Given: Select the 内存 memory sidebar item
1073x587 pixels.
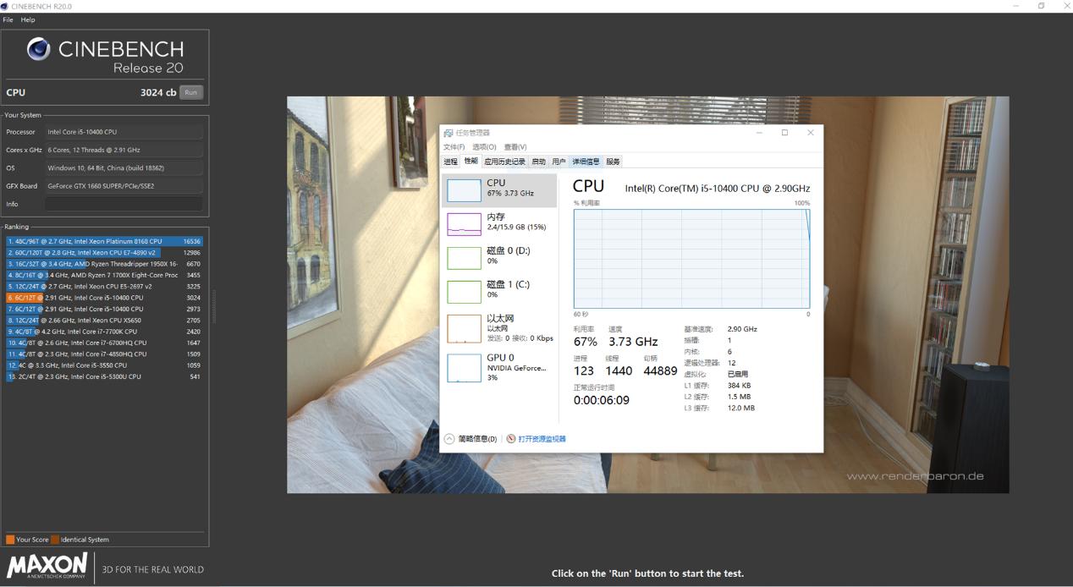Looking at the screenshot, I should click(499, 223).
